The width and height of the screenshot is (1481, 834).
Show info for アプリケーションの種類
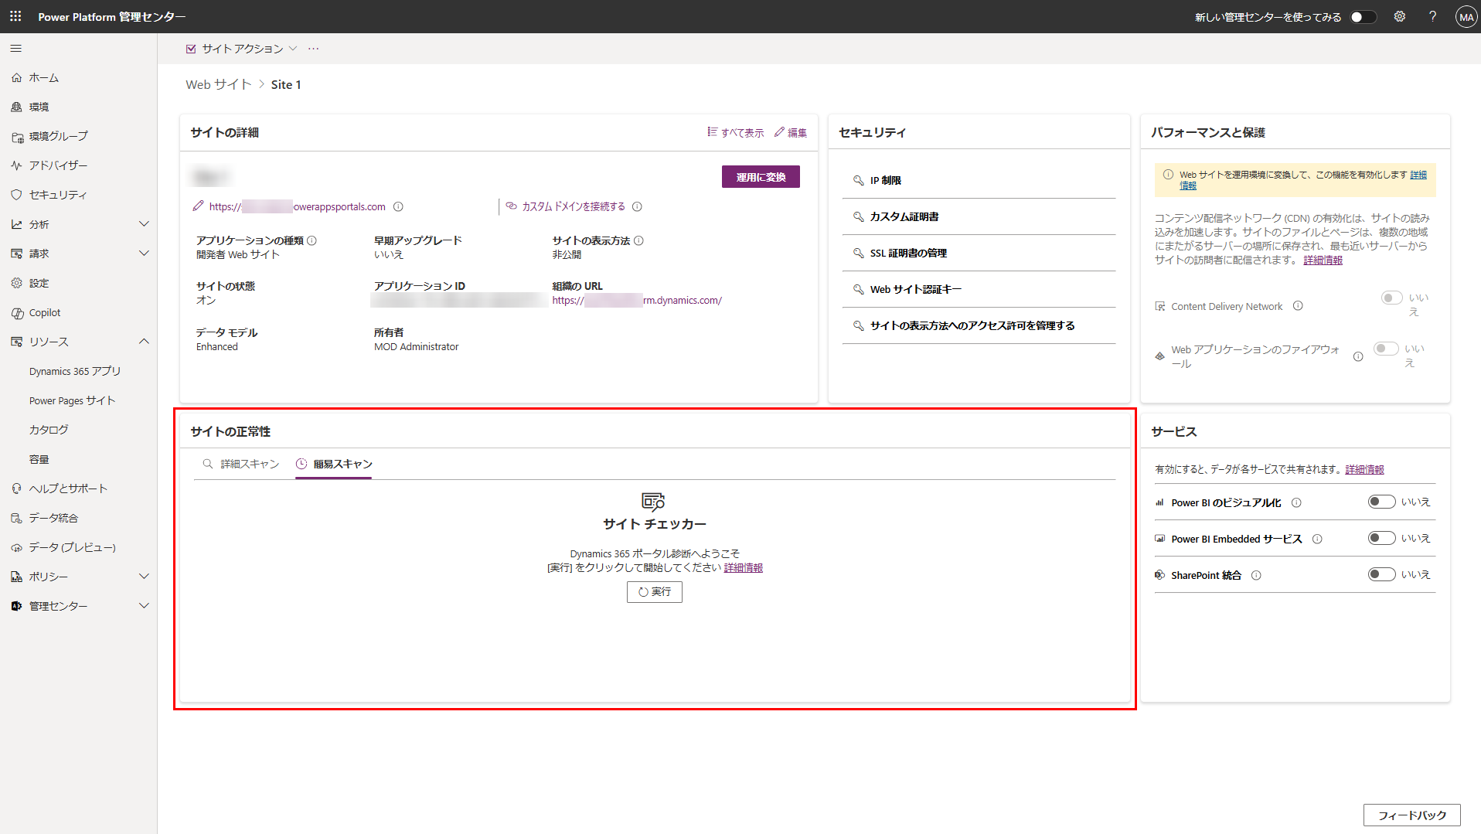[x=312, y=240]
